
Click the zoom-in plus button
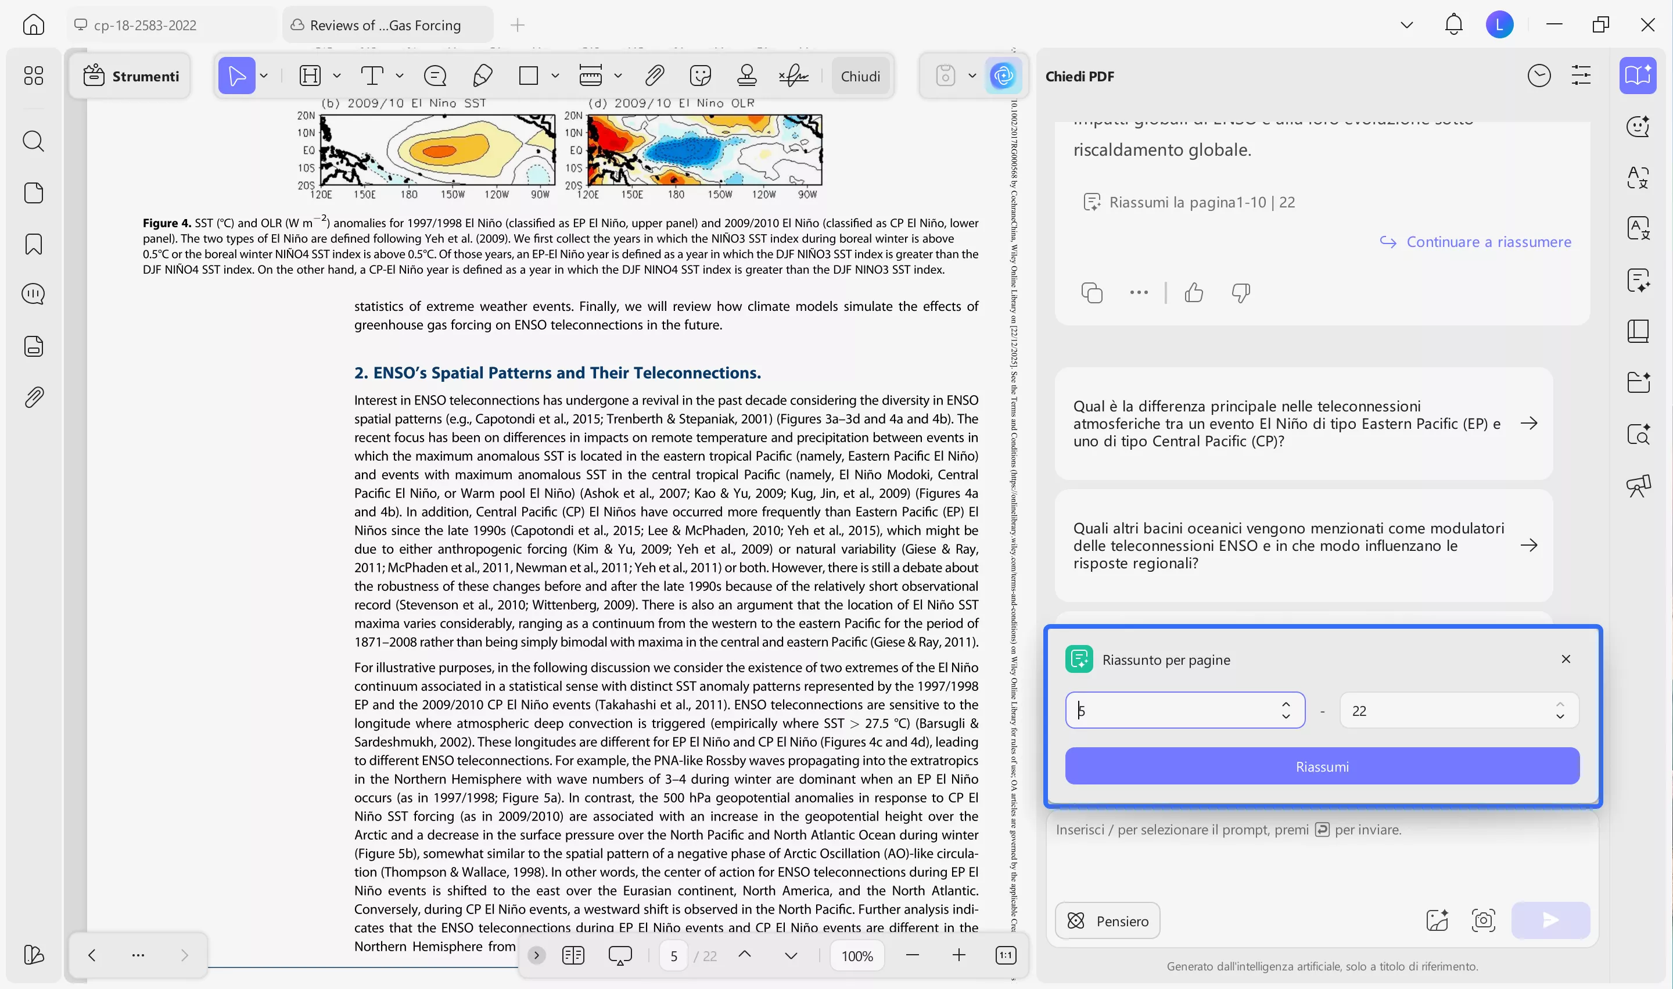[958, 955]
